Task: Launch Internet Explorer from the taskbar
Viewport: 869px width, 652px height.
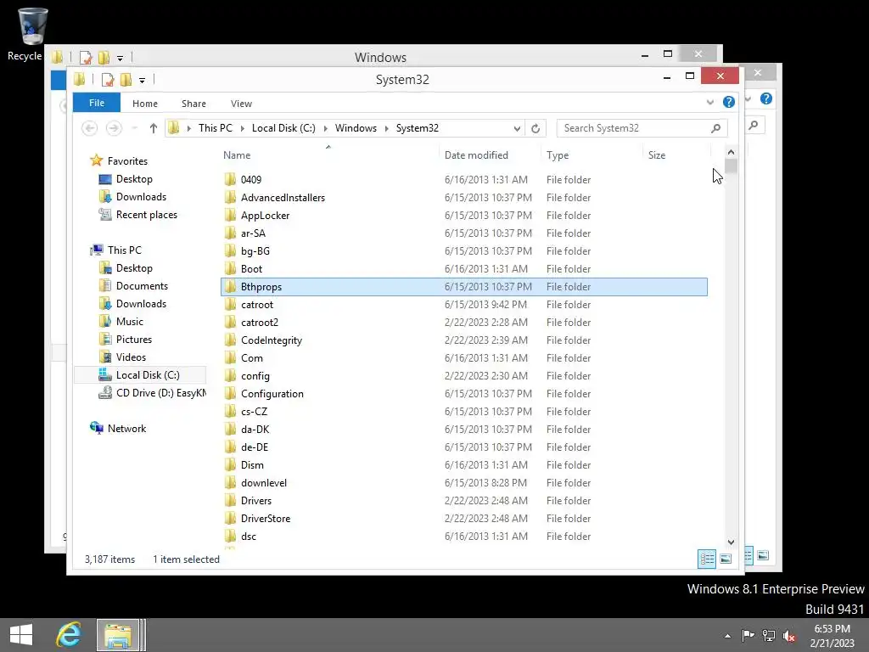Action: 68,635
